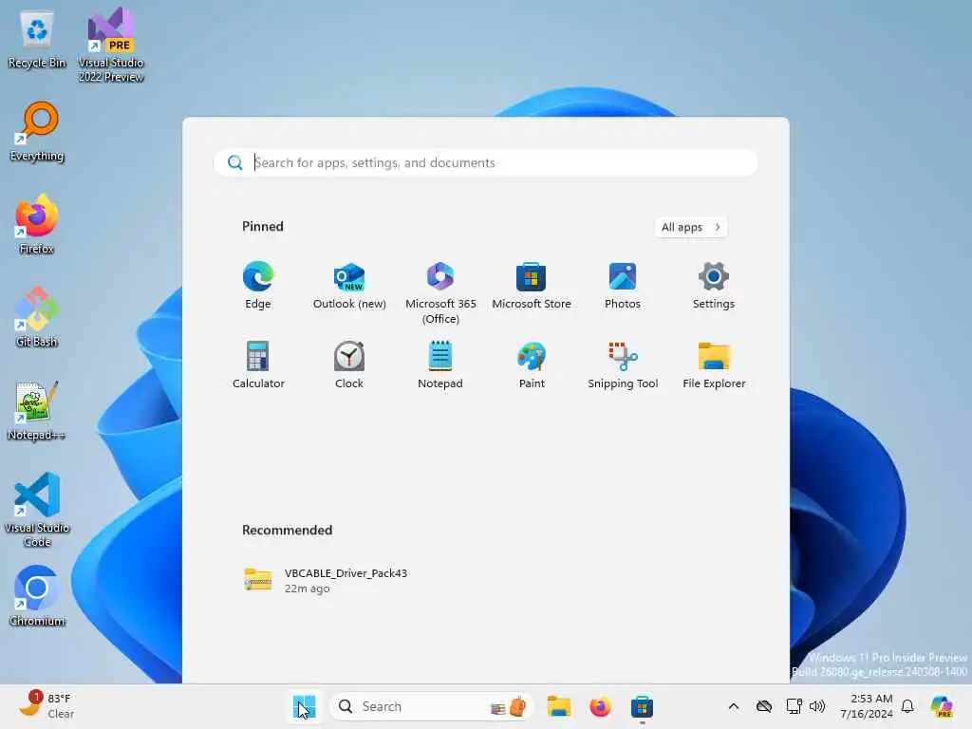The image size is (972, 729).
Task: Launch the Snipping Tool
Action: click(623, 365)
